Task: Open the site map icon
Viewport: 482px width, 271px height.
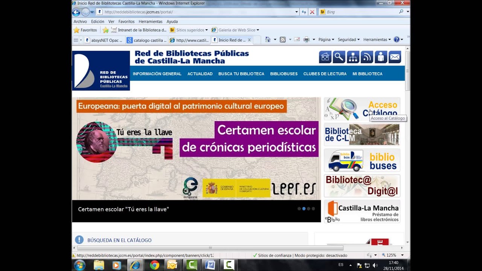Action: [x=353, y=57]
